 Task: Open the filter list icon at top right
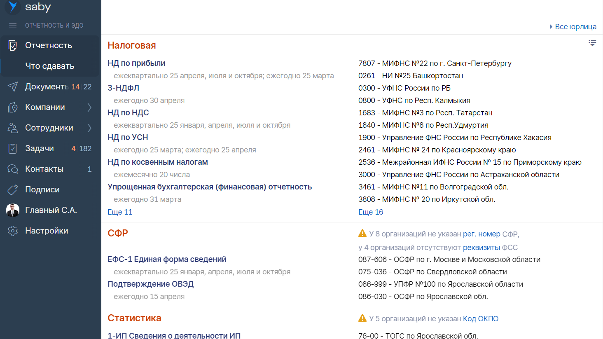[x=592, y=43]
